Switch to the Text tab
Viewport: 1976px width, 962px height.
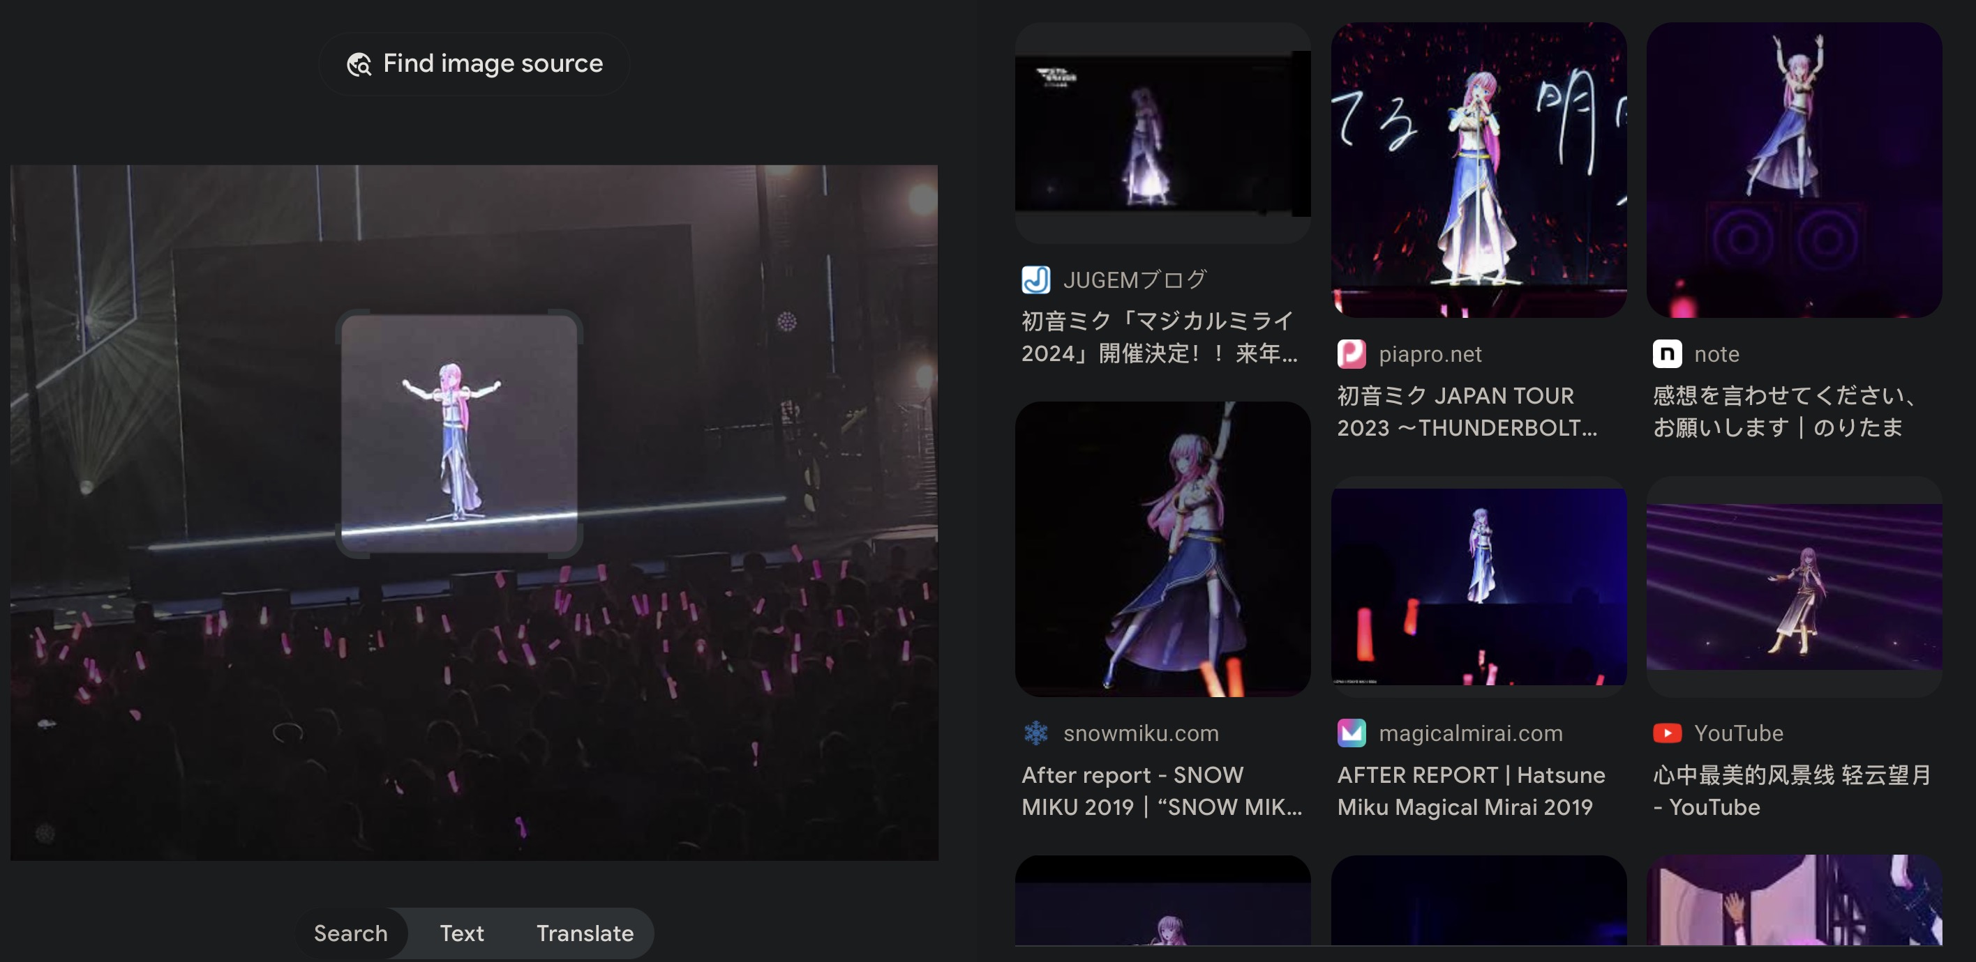click(461, 933)
